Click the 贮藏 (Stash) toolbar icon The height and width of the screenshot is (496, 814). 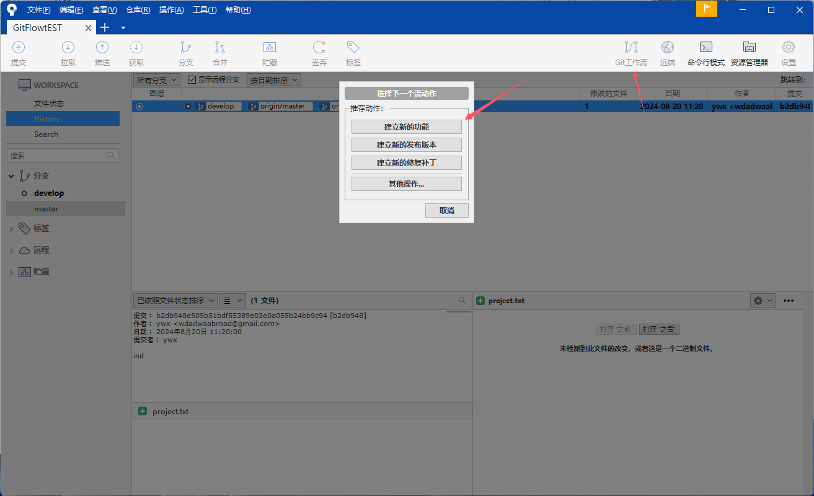pyautogui.click(x=270, y=47)
